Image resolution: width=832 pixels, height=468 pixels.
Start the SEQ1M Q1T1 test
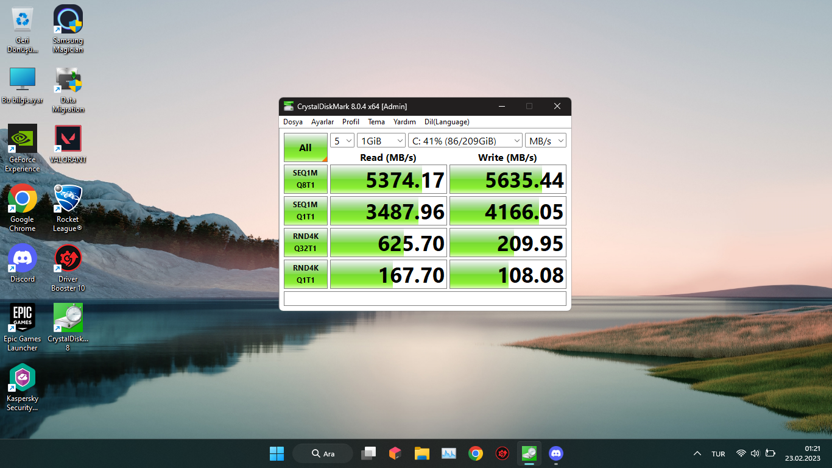click(306, 211)
